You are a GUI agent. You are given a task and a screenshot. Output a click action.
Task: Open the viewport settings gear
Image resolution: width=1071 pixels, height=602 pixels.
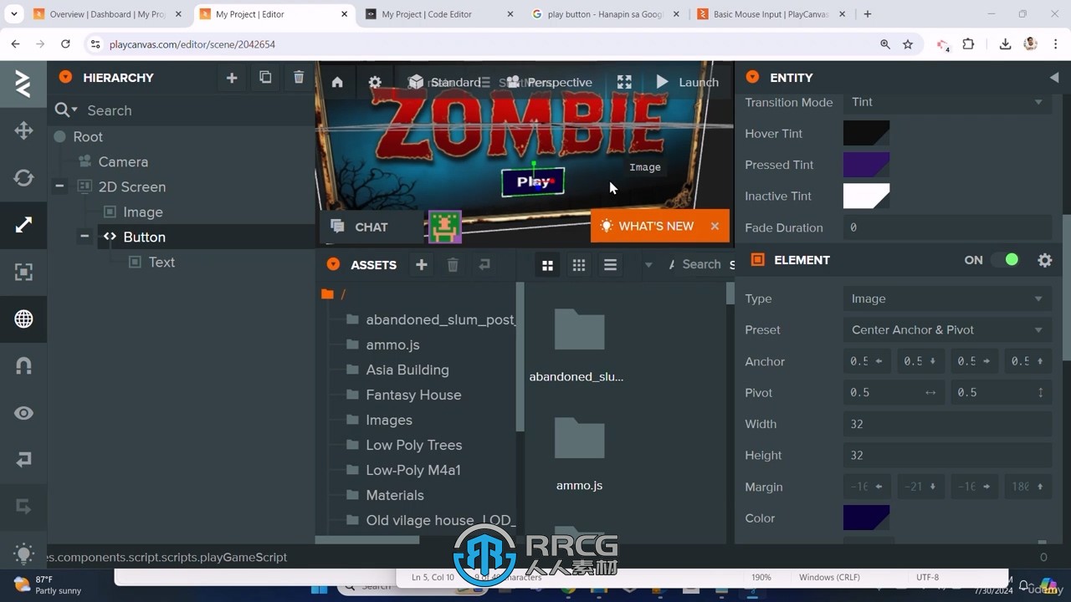tap(375, 82)
